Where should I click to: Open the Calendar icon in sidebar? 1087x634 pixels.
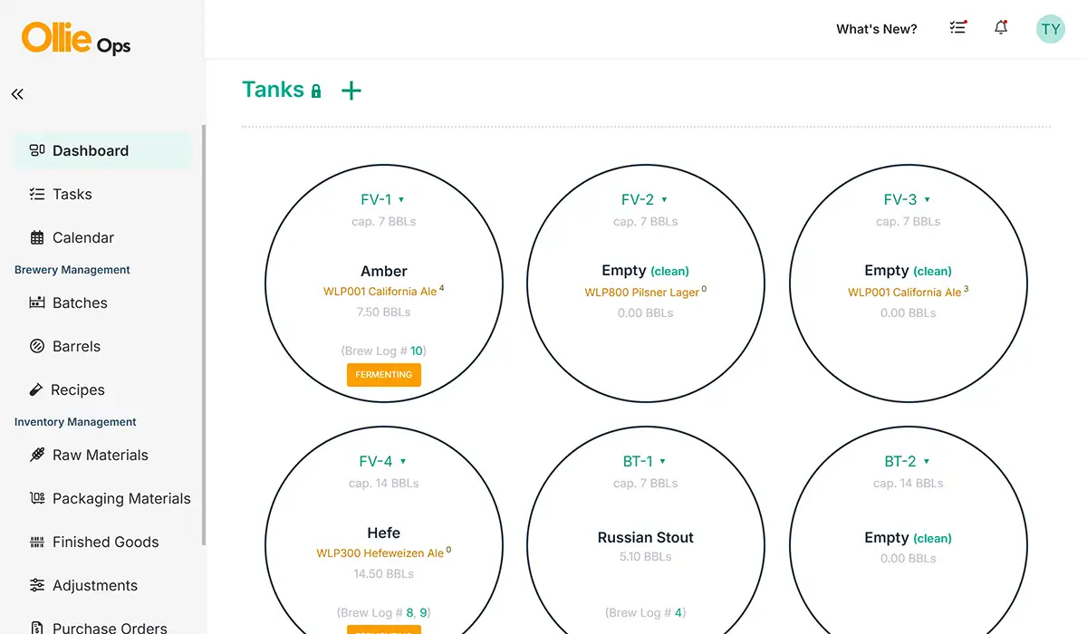(36, 237)
